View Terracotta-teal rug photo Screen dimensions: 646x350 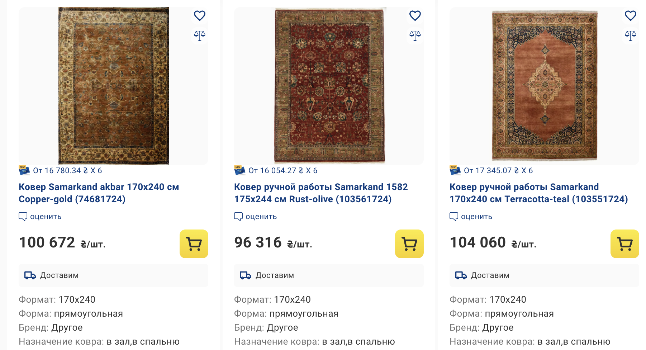pyautogui.click(x=545, y=86)
